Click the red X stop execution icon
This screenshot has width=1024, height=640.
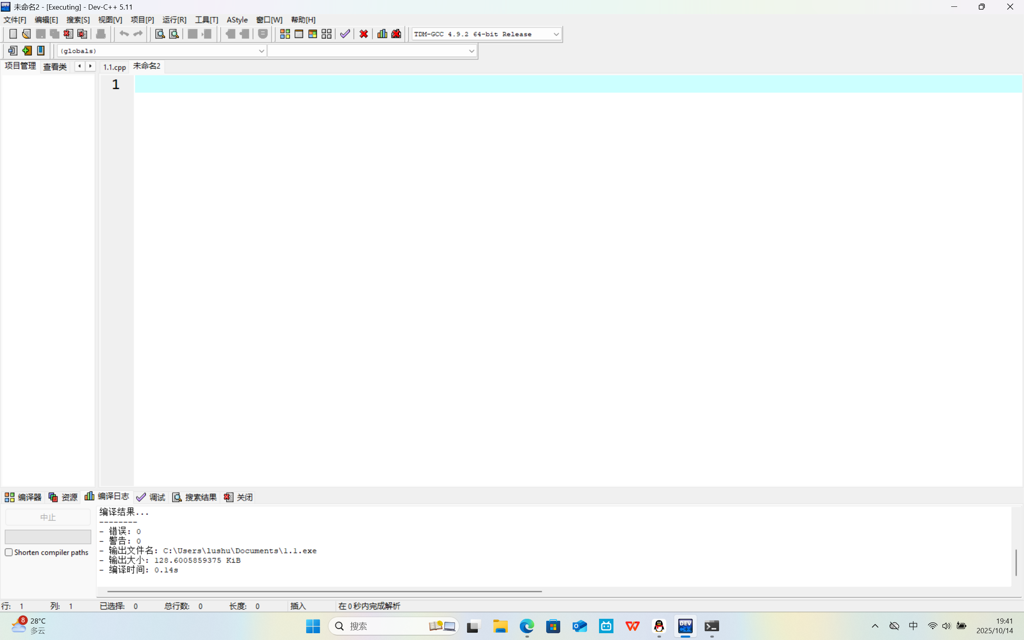[x=363, y=34]
